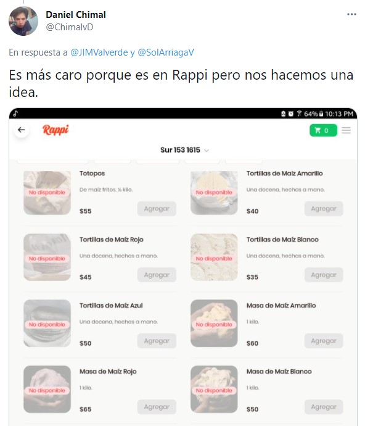
Task: Open the tweet's three-dot more options
Action: (x=351, y=14)
